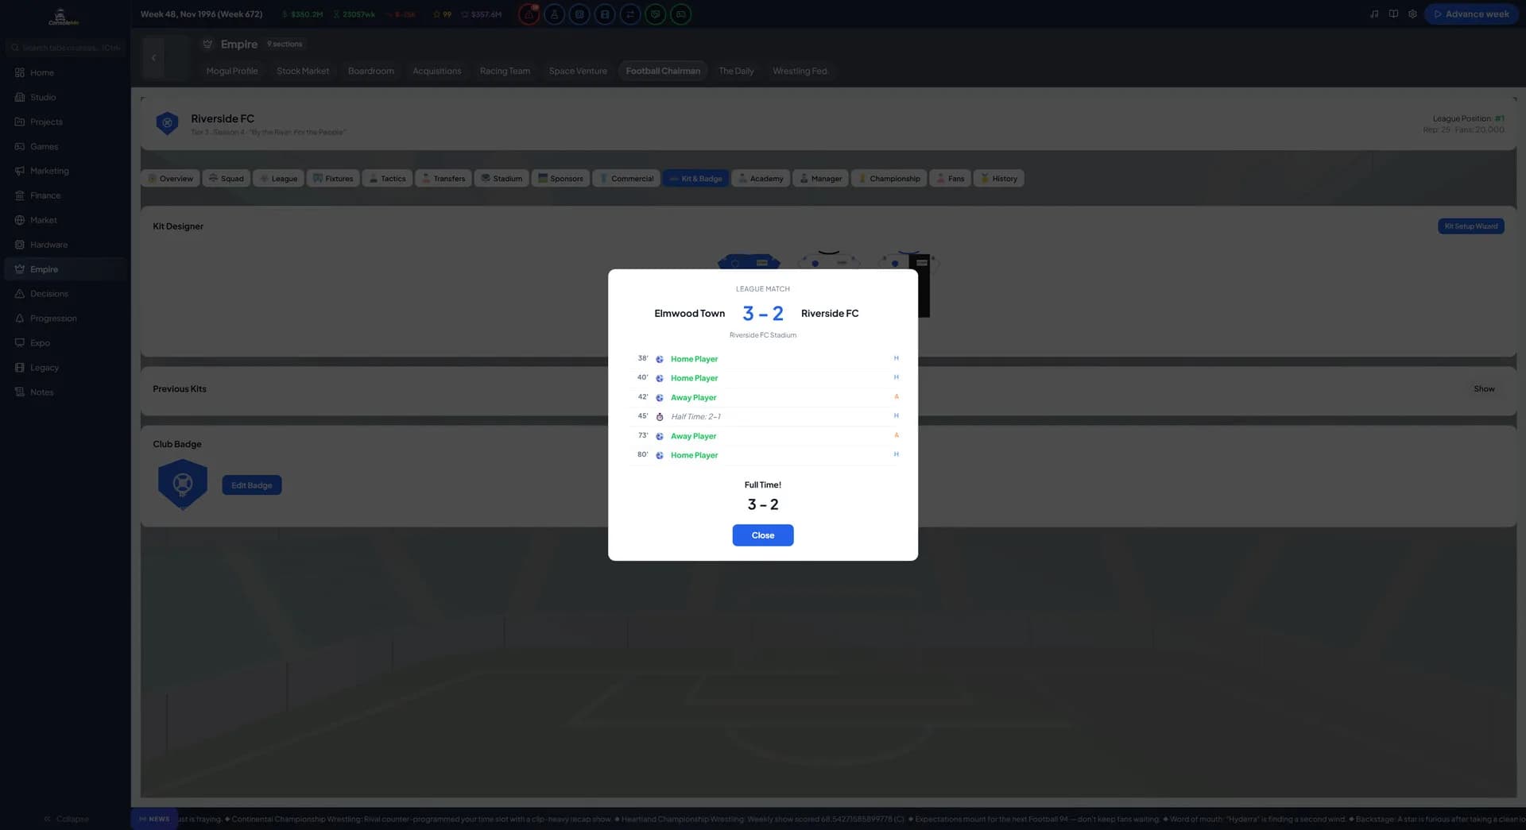Open the Tactics sub-tab
This screenshot has width=1526, height=830.
(387, 179)
